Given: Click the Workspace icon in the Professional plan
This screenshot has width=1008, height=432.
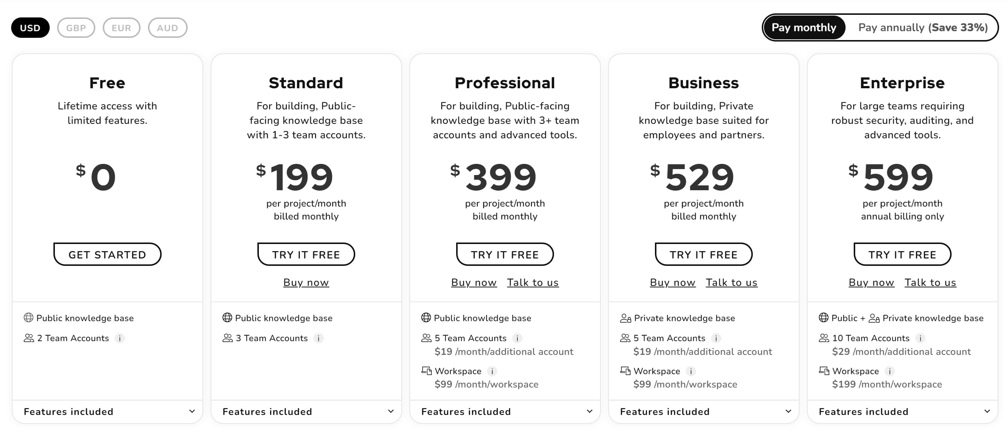Looking at the screenshot, I should point(426,371).
